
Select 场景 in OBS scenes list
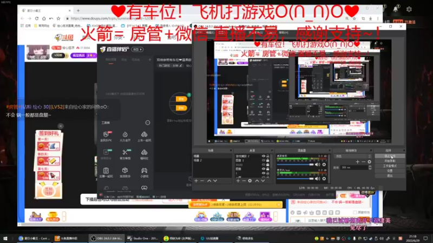tap(212, 156)
